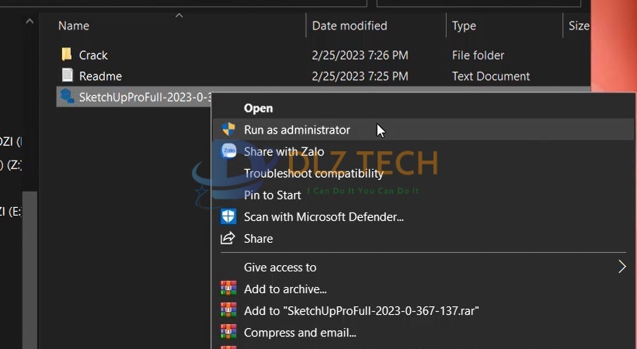
Task: Select Run as administrator
Action: pos(297,130)
